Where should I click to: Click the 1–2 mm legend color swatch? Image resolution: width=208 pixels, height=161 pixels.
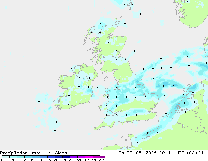(21, 157)
